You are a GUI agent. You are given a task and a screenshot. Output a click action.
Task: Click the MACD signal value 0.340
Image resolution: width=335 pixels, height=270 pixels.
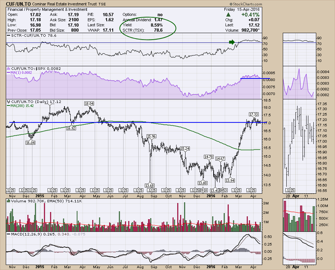click(64, 234)
